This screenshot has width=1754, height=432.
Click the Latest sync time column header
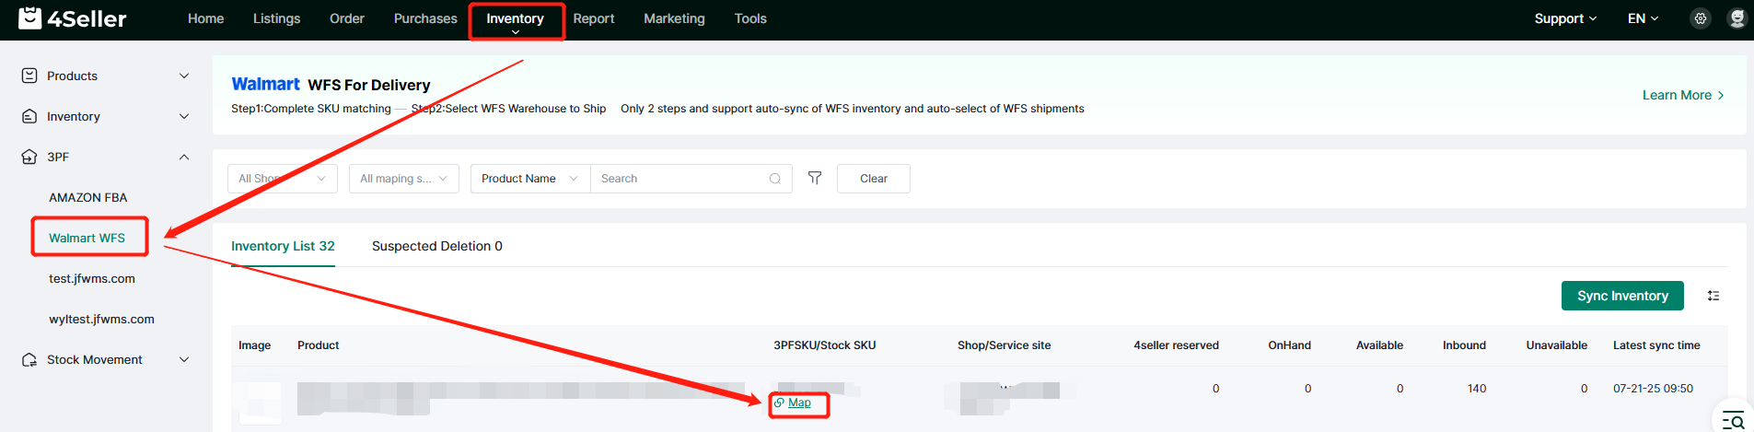click(x=1656, y=345)
